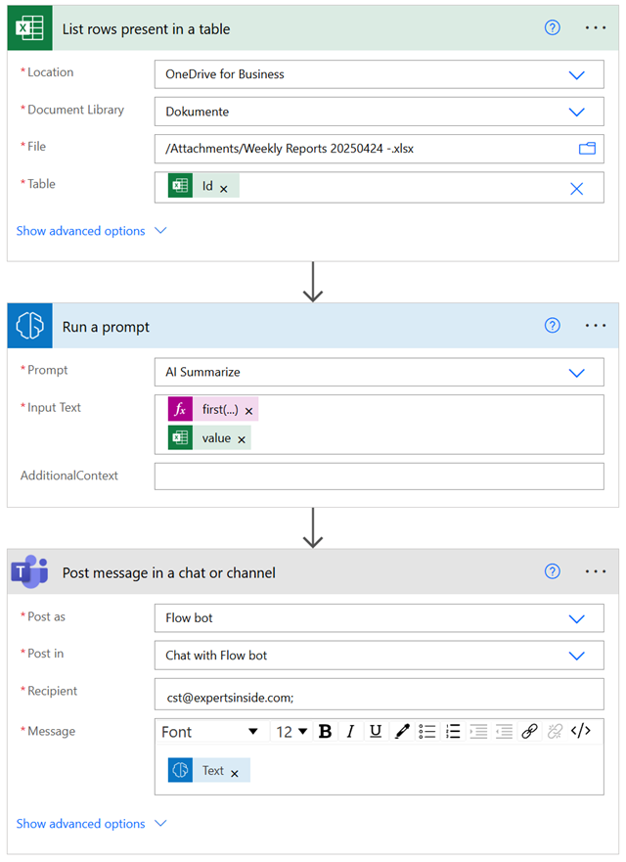626x862 pixels.
Task: Open the AI Summarize prompt dropdown
Action: click(577, 372)
